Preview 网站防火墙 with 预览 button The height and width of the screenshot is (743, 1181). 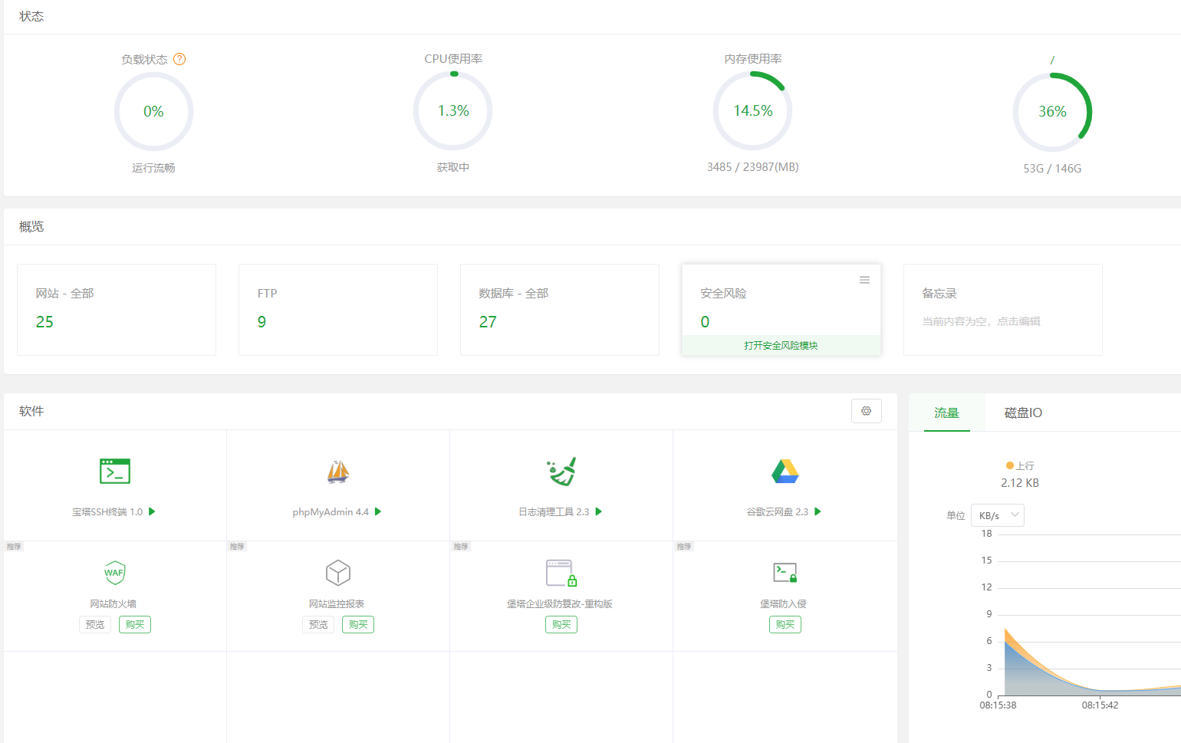[x=95, y=624]
